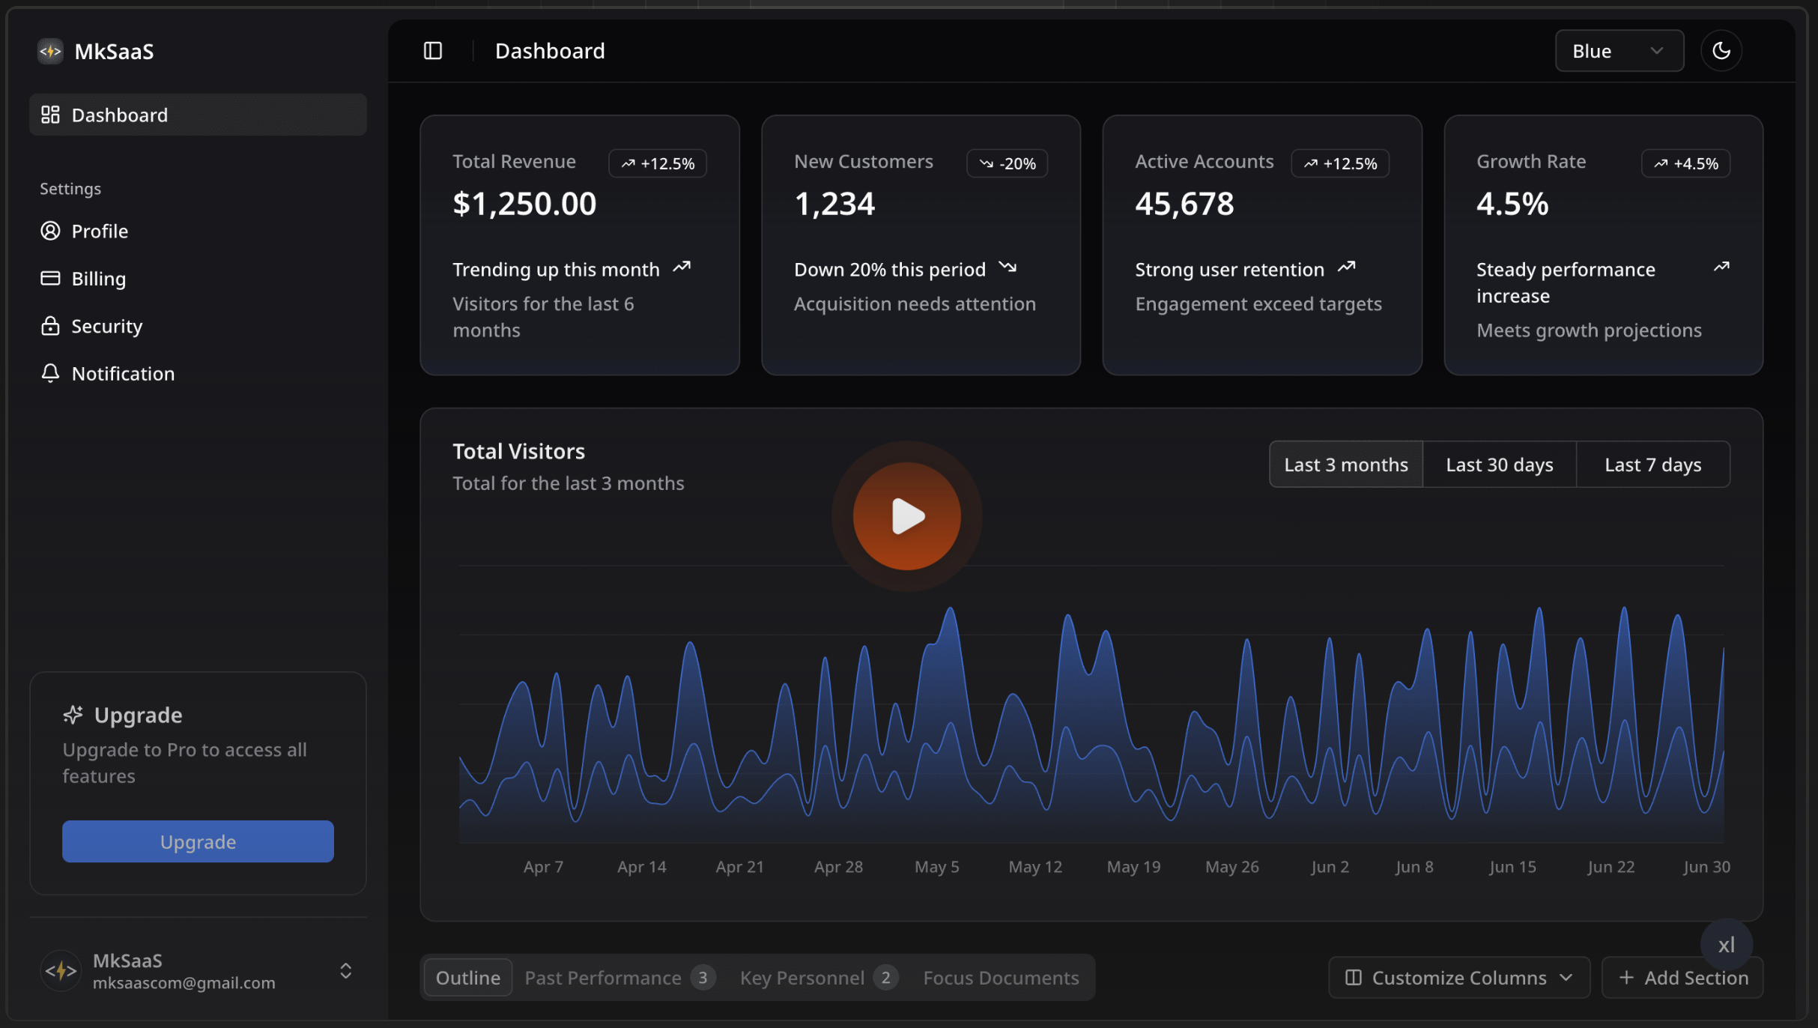This screenshot has width=1818, height=1028.
Task: Open the Customize Columns dropdown
Action: (1458, 978)
